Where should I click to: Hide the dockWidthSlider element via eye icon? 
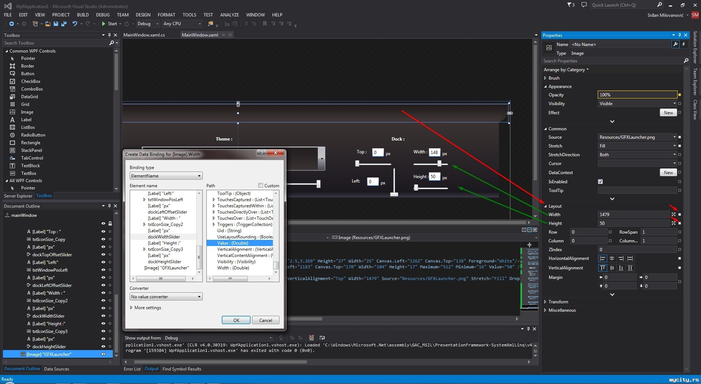point(103,316)
